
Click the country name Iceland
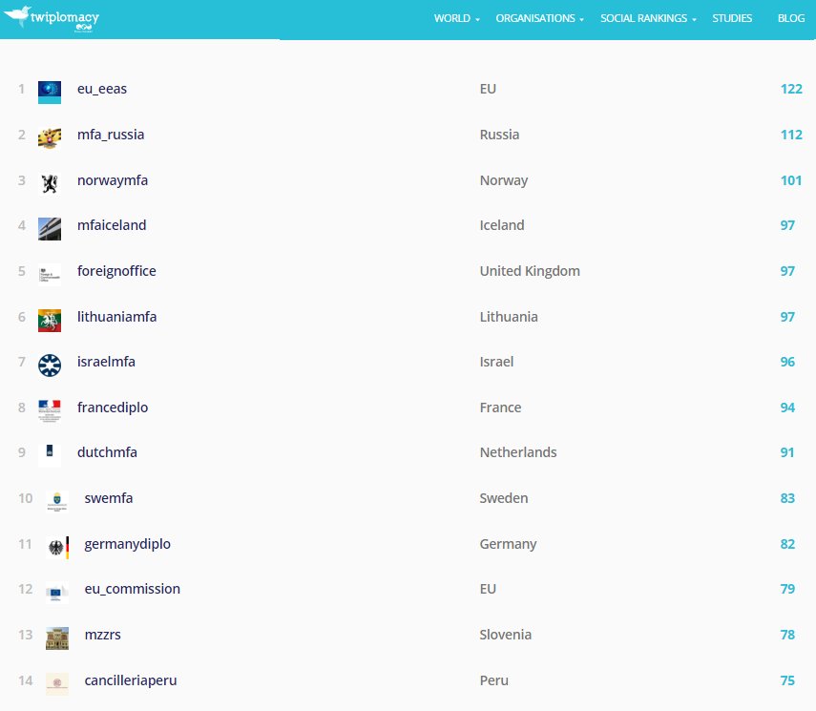[x=502, y=225]
